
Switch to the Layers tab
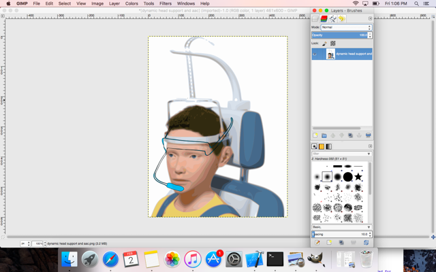[x=315, y=18]
